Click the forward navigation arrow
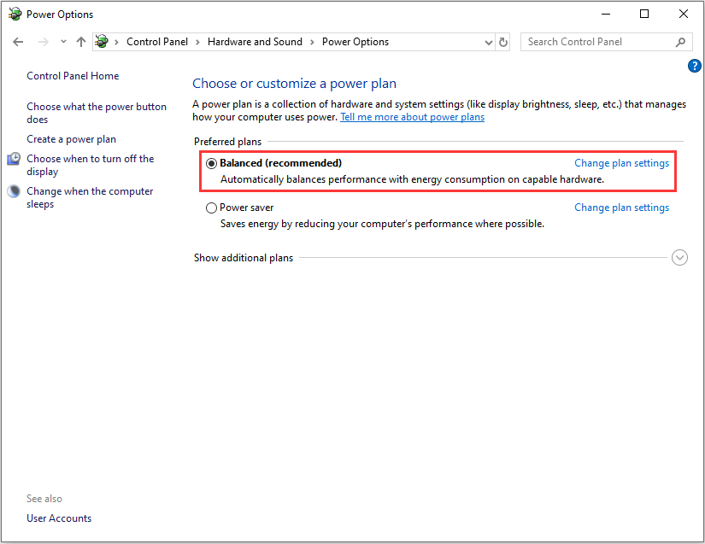The height and width of the screenshot is (544, 705). pos(44,42)
